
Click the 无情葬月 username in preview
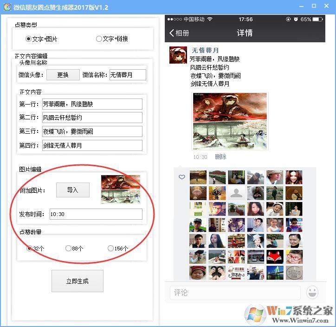click(205, 50)
